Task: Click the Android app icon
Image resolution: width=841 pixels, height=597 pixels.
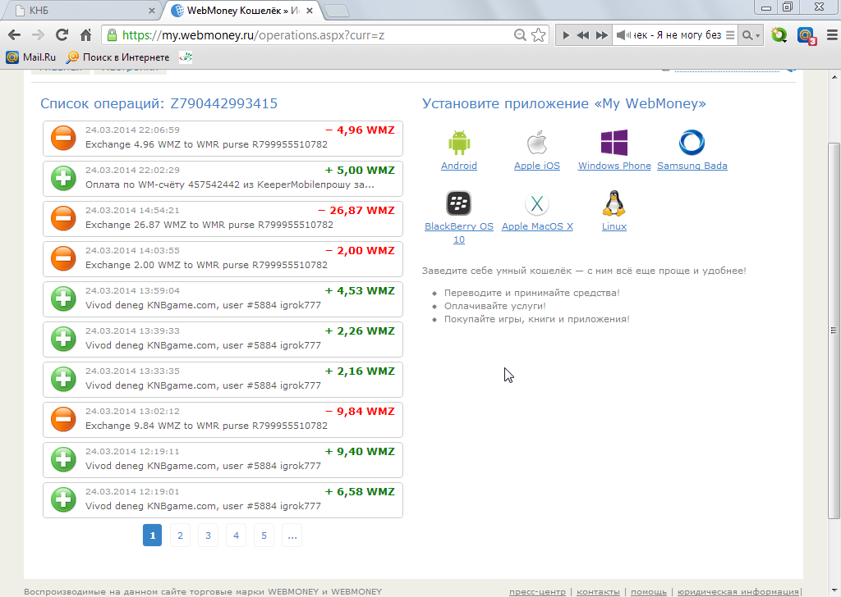Action: [x=459, y=143]
